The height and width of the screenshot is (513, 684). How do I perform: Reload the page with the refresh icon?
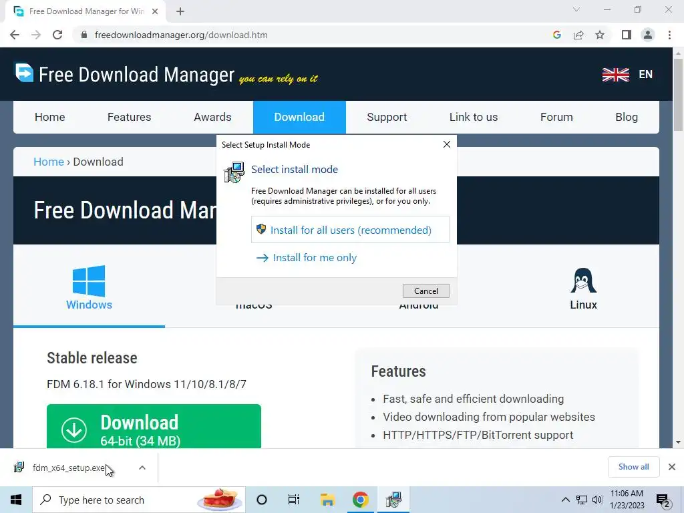click(57, 35)
